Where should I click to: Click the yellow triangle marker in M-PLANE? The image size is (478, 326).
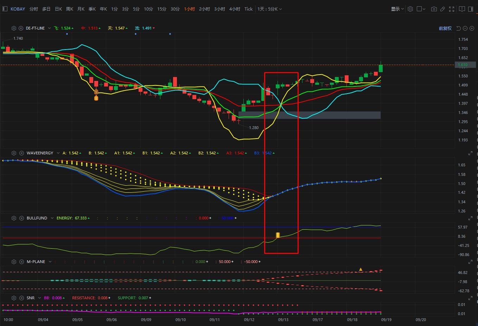(361, 269)
